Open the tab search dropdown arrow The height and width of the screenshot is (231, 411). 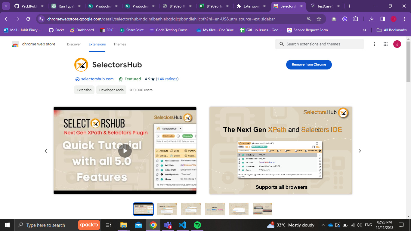(6, 6)
